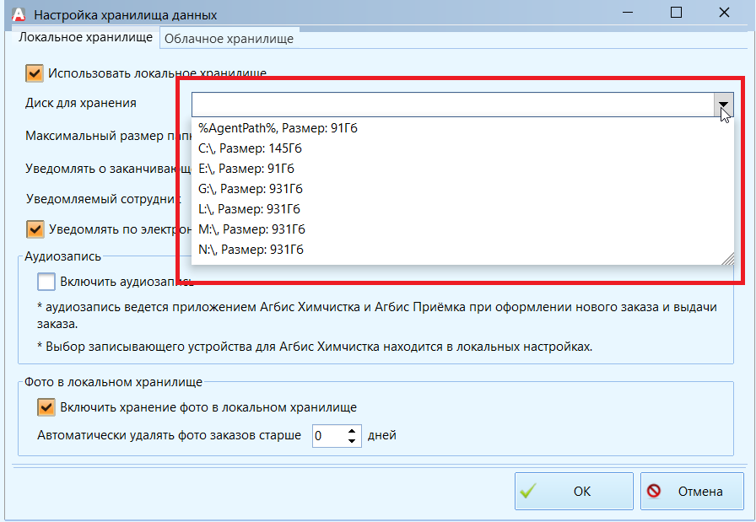Disable Включить хранение фото в локальном хранилище

tap(46, 407)
